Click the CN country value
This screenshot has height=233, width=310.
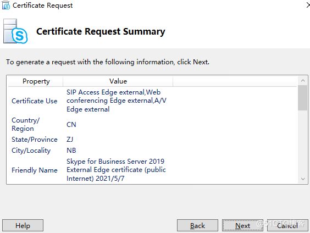(71, 125)
